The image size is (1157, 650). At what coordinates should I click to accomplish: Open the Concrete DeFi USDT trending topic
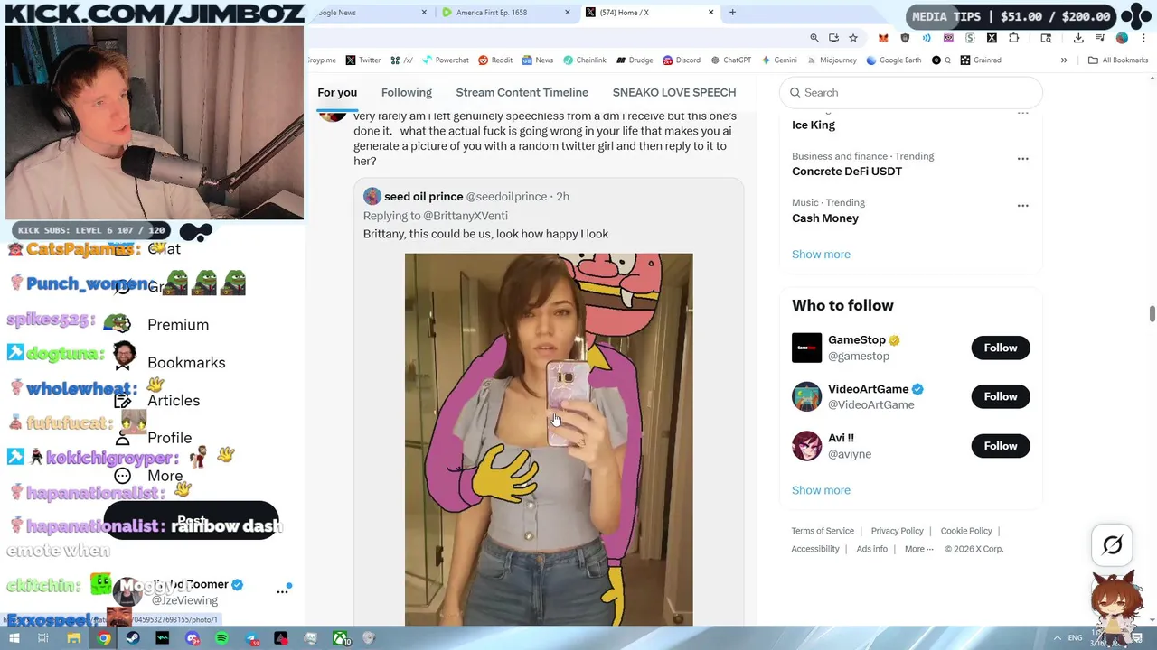point(847,172)
